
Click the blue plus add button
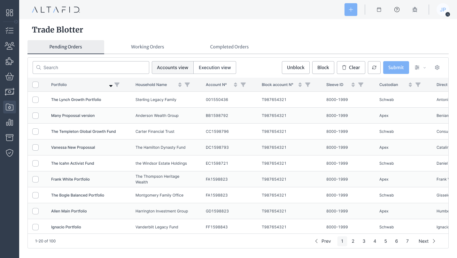click(x=351, y=10)
